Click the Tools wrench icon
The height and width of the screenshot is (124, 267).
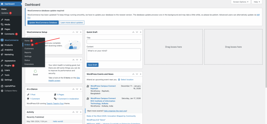(x=2, y=75)
